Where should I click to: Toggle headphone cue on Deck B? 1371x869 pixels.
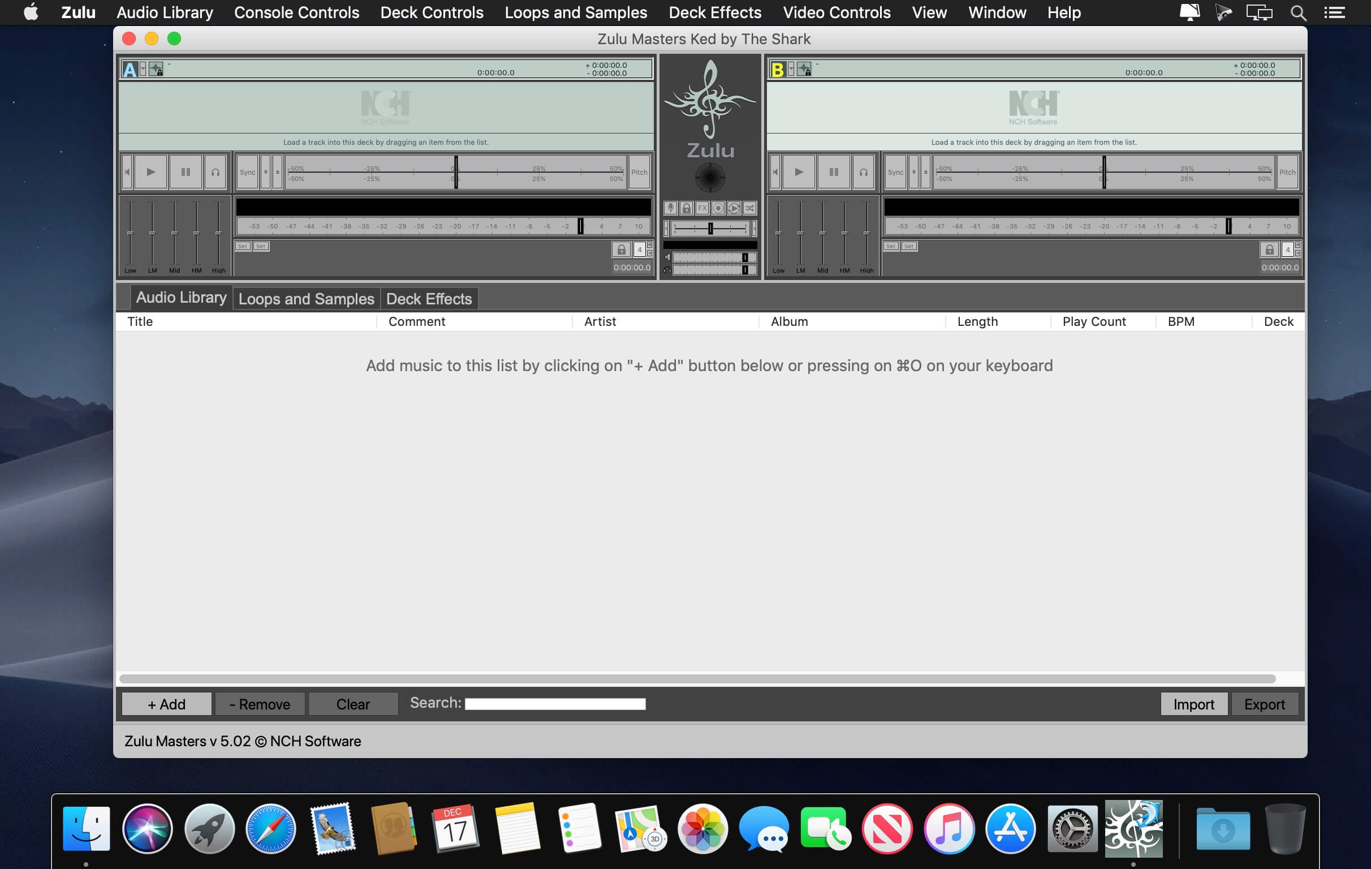click(863, 171)
